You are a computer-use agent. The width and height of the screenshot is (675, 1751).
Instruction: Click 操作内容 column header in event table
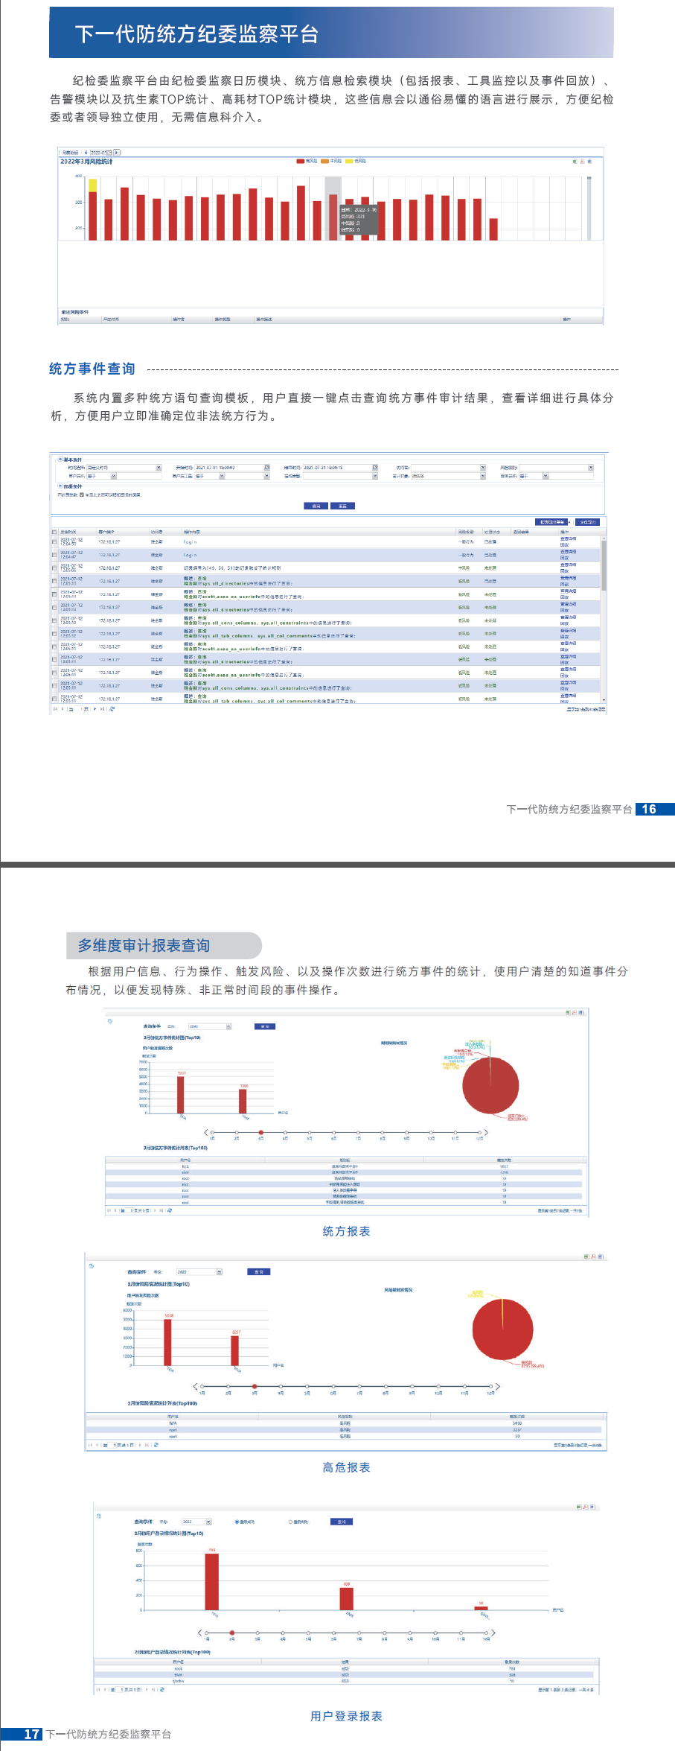coord(192,532)
